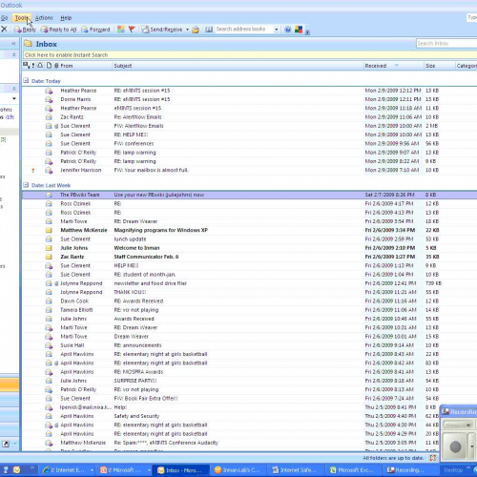Open the Help menu
Screen dimensions: 477x477
pyautogui.click(x=66, y=18)
